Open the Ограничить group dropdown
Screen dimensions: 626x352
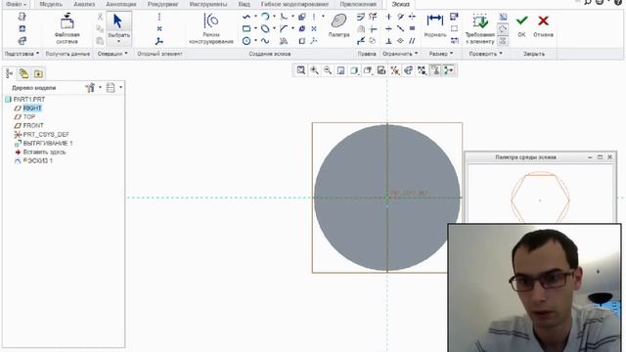click(400, 54)
